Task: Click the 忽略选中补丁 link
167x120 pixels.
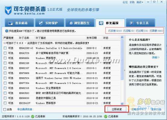Action: 139,109
